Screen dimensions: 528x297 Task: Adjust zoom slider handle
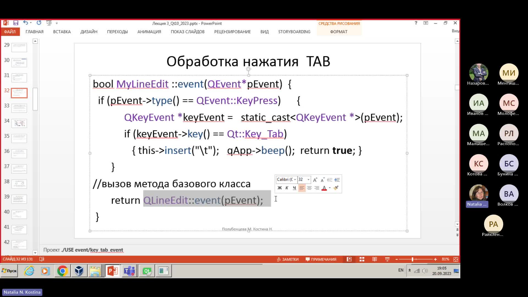413,259
